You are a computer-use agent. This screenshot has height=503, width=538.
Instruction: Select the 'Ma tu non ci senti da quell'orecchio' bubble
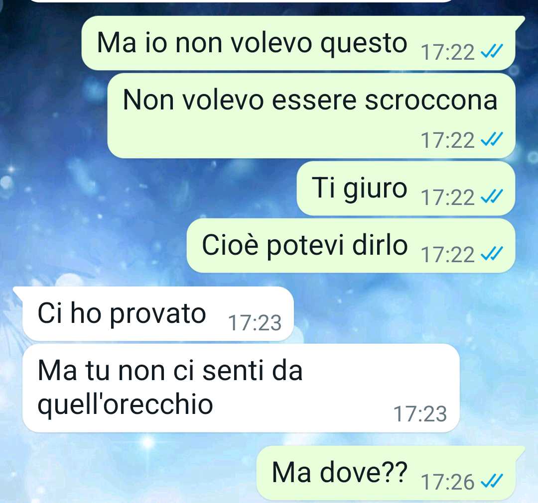click(x=241, y=388)
